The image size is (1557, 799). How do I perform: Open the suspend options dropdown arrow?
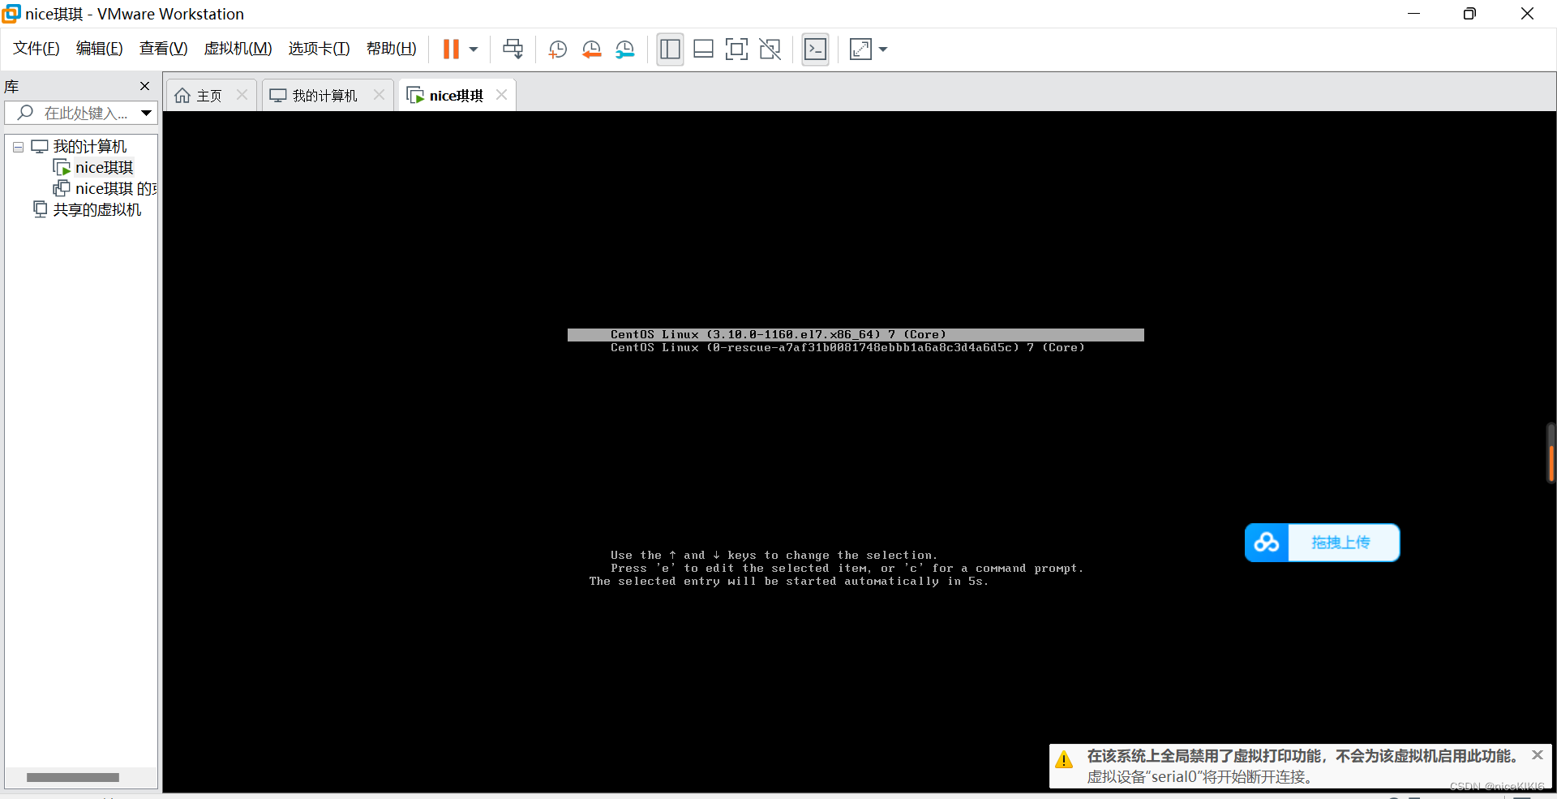pyautogui.click(x=474, y=49)
